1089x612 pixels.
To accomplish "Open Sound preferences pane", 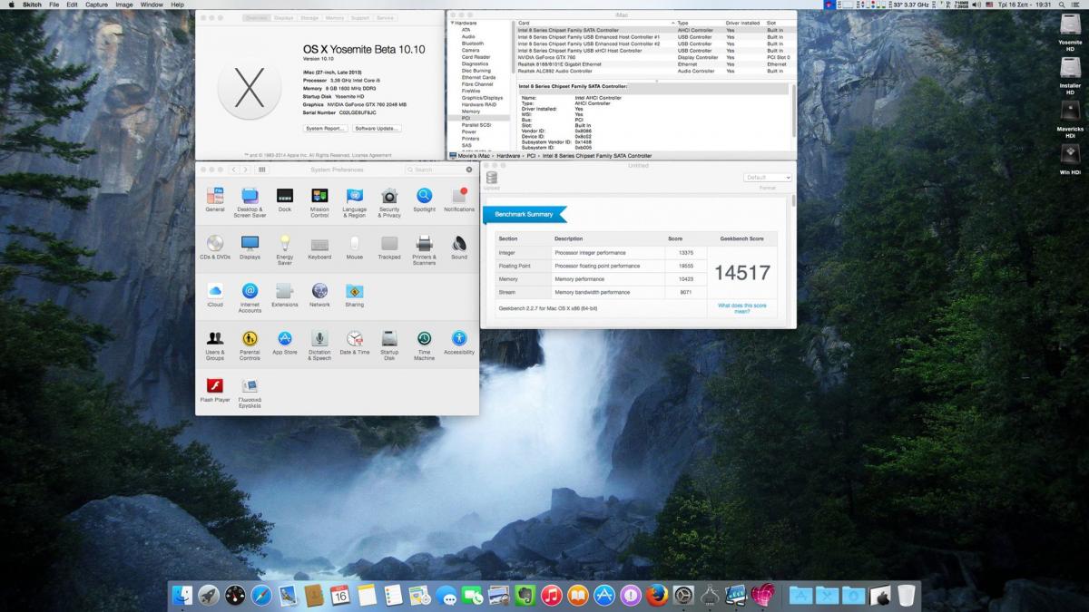I will 459,247.
